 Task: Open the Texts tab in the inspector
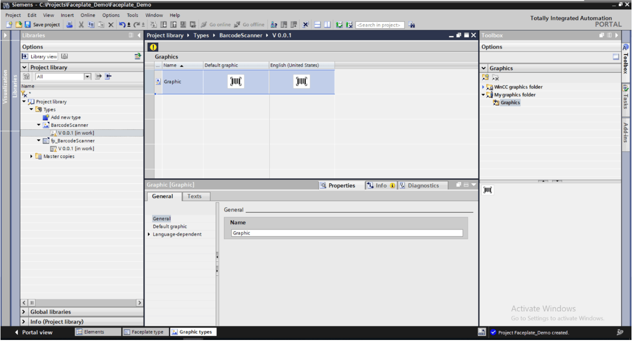click(x=195, y=197)
